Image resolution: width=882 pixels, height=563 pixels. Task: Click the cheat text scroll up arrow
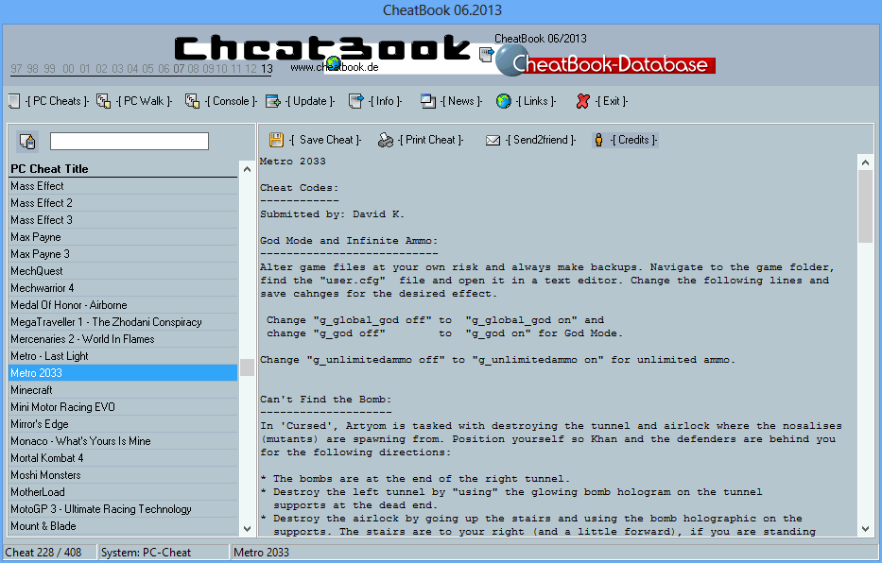[x=866, y=162]
